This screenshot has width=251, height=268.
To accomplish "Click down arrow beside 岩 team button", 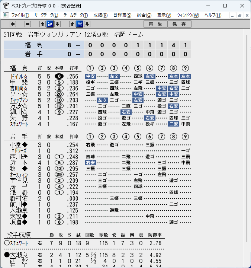I will [87, 24].
